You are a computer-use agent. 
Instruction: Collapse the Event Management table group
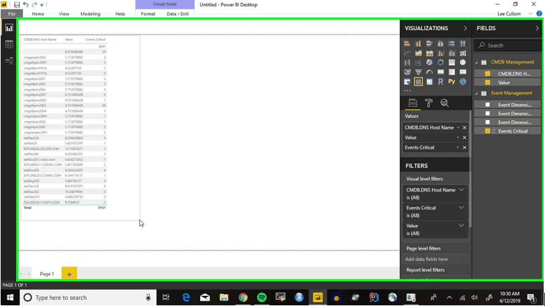[477, 93]
